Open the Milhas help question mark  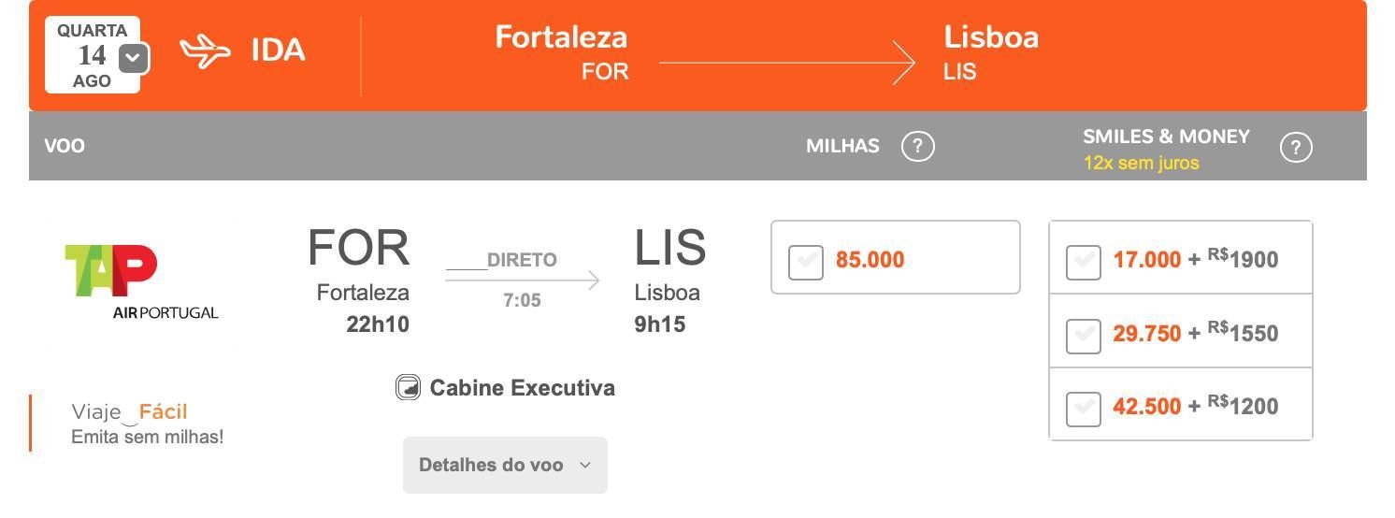pyautogui.click(x=918, y=147)
